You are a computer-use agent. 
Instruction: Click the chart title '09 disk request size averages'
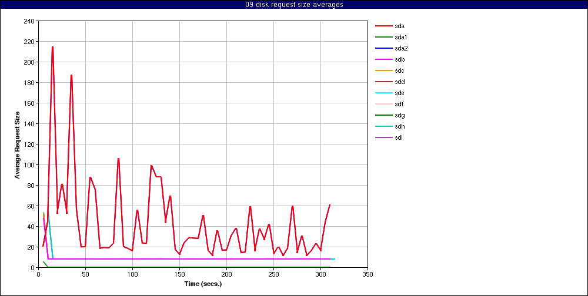[x=294, y=5]
